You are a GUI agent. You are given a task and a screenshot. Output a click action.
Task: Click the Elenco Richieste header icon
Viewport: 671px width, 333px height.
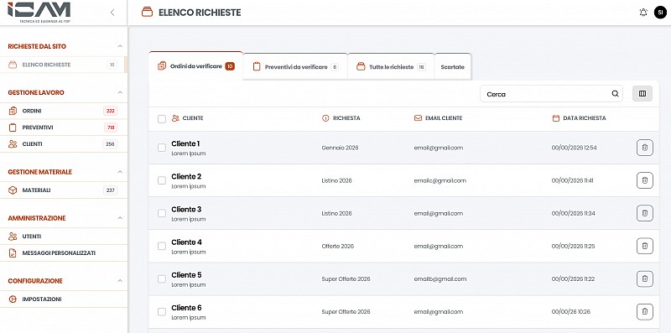tap(148, 13)
